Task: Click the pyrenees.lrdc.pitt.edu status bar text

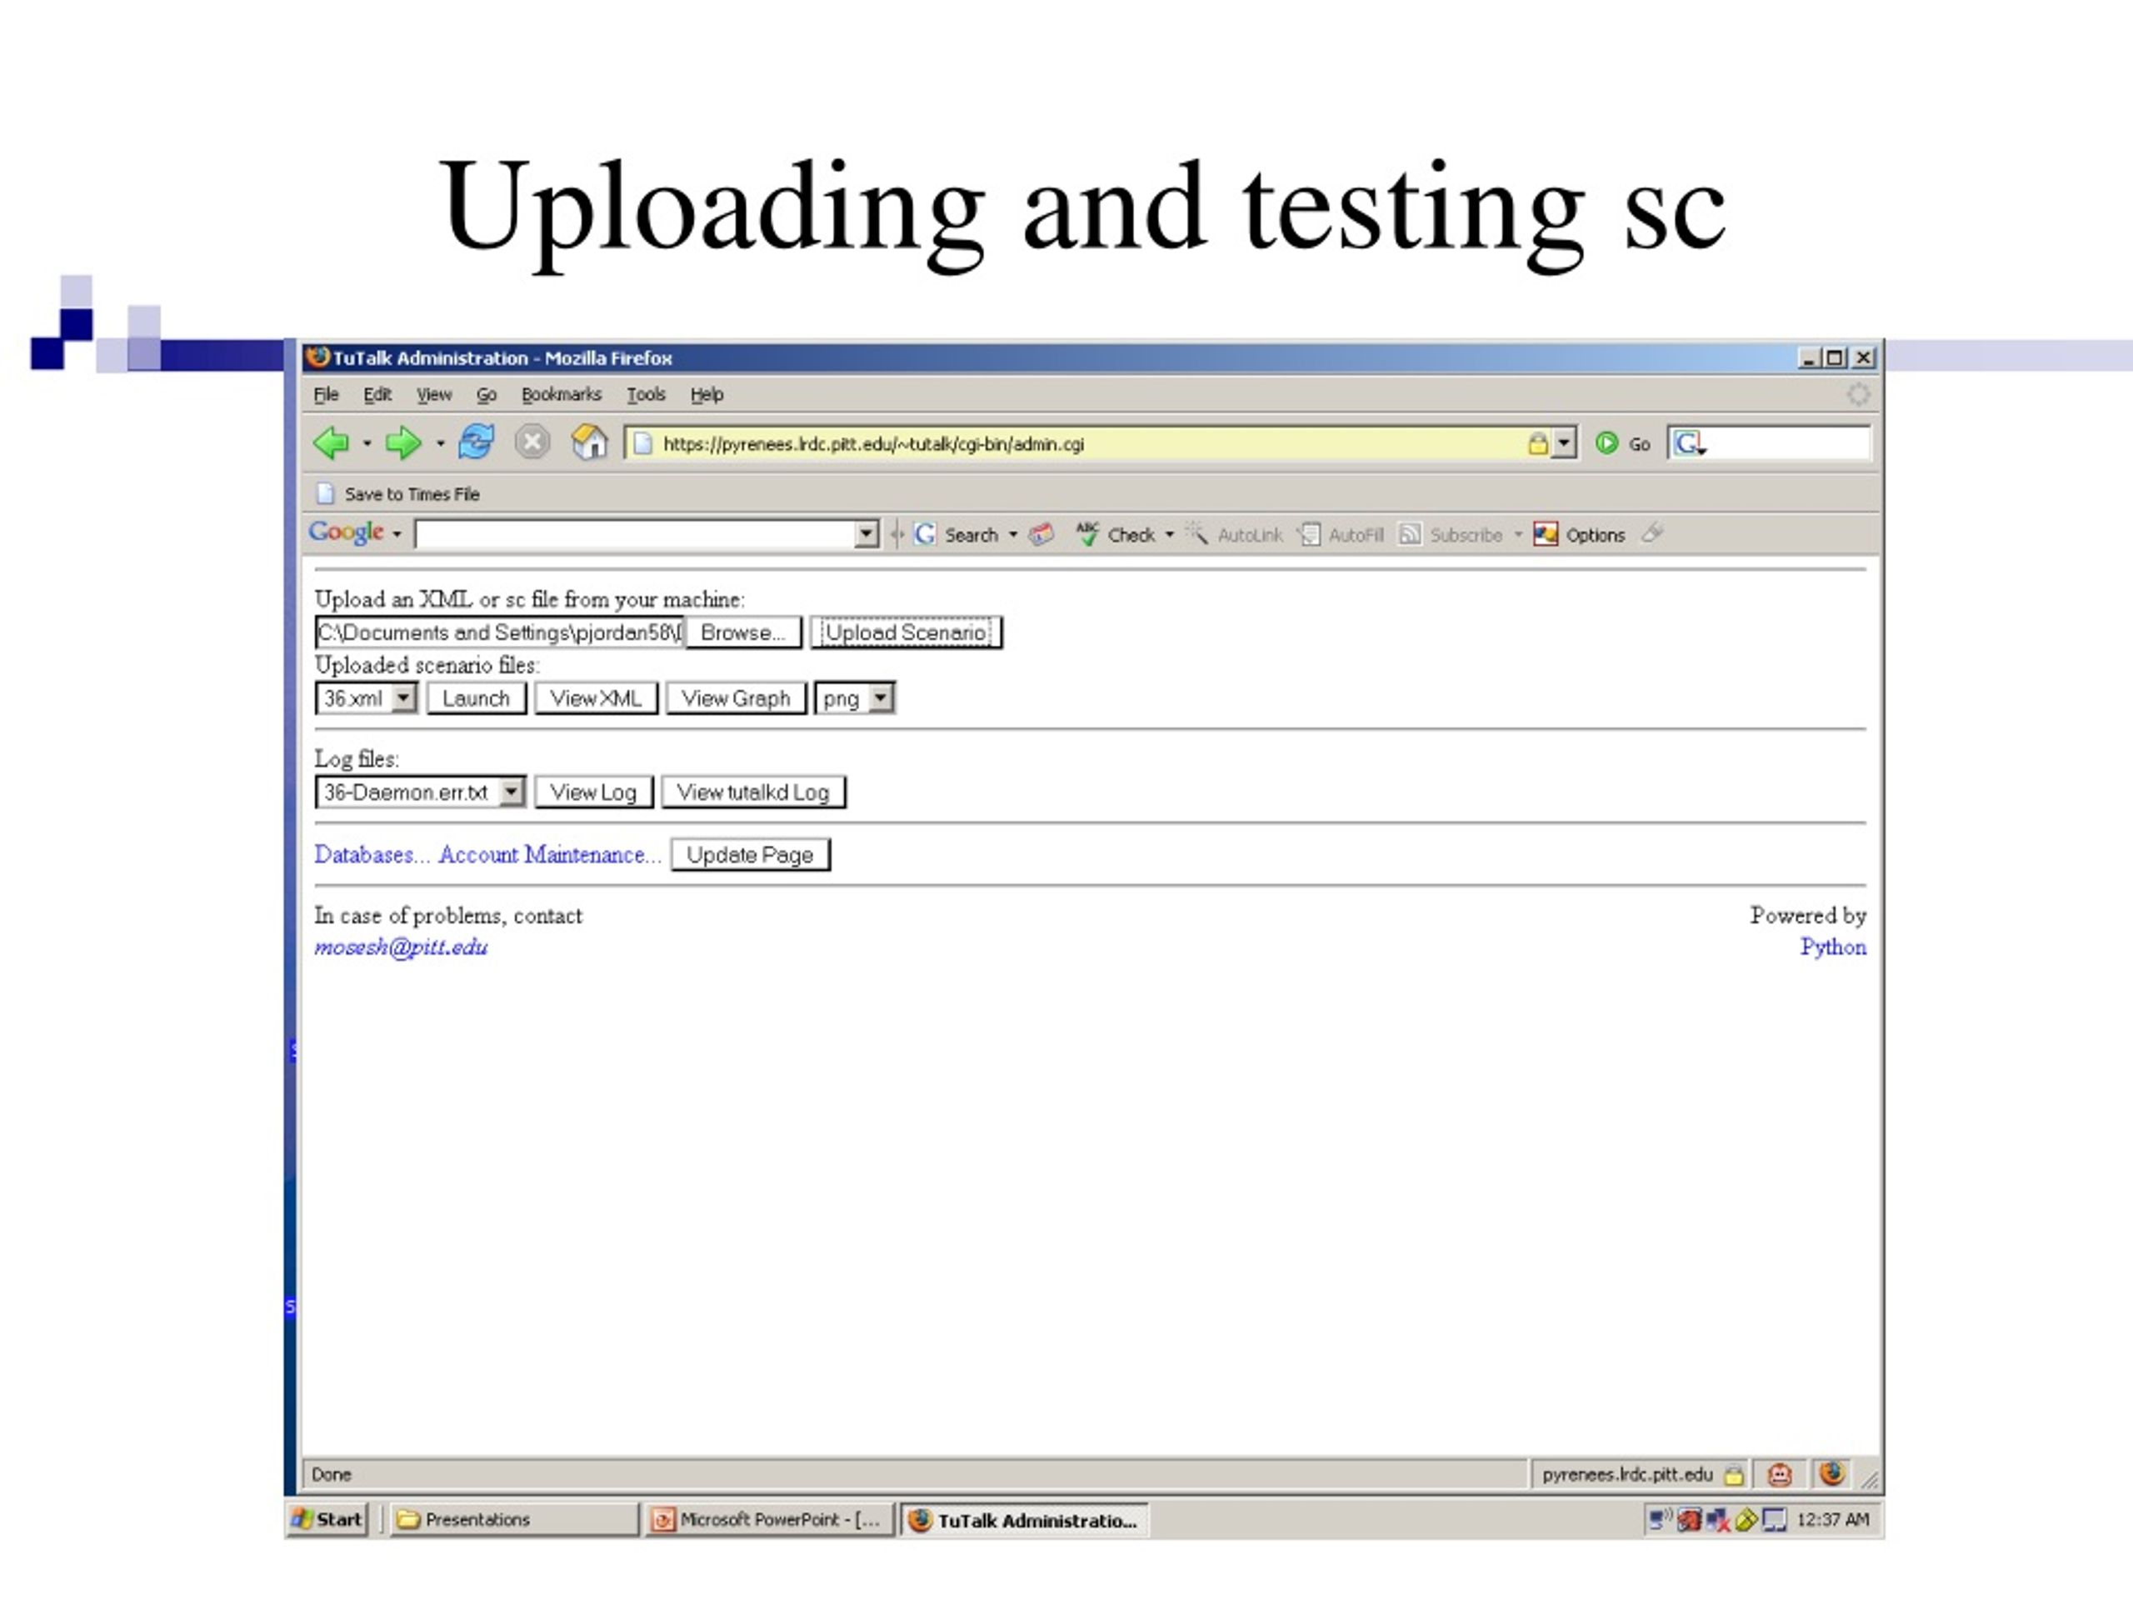Action: click(x=1626, y=1475)
